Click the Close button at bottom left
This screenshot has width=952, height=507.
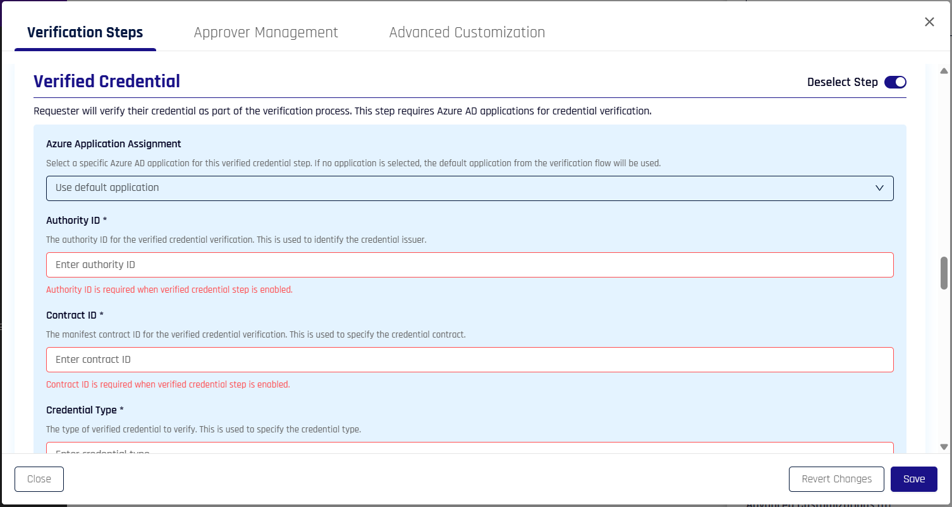[x=39, y=479]
